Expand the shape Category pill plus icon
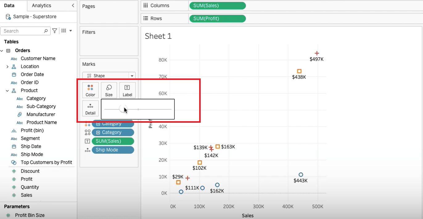Screen dimensions: 423x219 pos(98,132)
